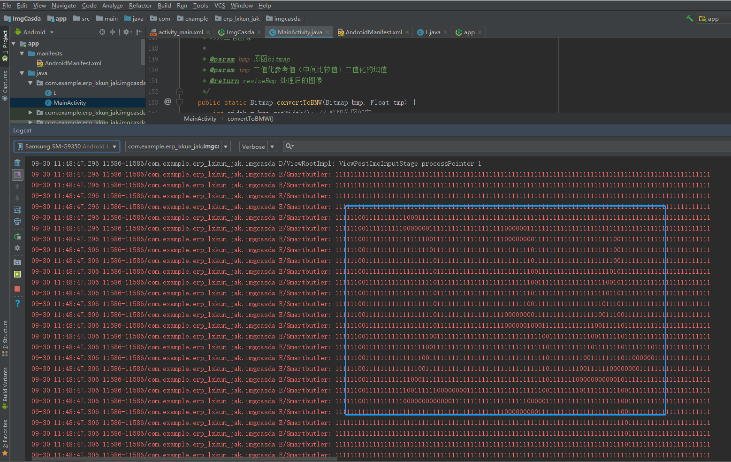
Task: Click the up-arrow previous stack frame icon
Action: click(17, 186)
